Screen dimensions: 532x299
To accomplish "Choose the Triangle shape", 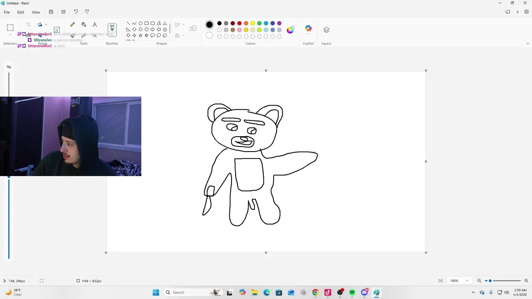I will coord(165,23).
